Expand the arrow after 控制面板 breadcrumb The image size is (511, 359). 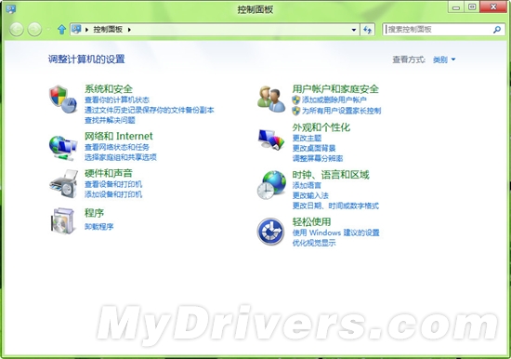point(129,30)
